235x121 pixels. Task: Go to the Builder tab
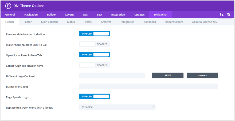[x=51, y=14]
